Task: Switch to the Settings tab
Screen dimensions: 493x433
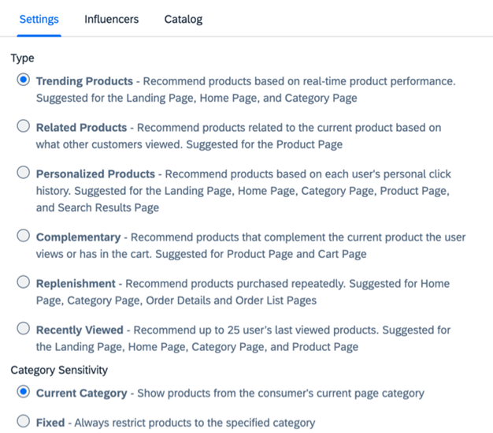Action: point(39,20)
